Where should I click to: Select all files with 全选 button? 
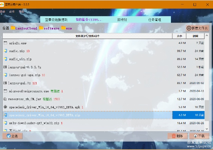[12, 136]
